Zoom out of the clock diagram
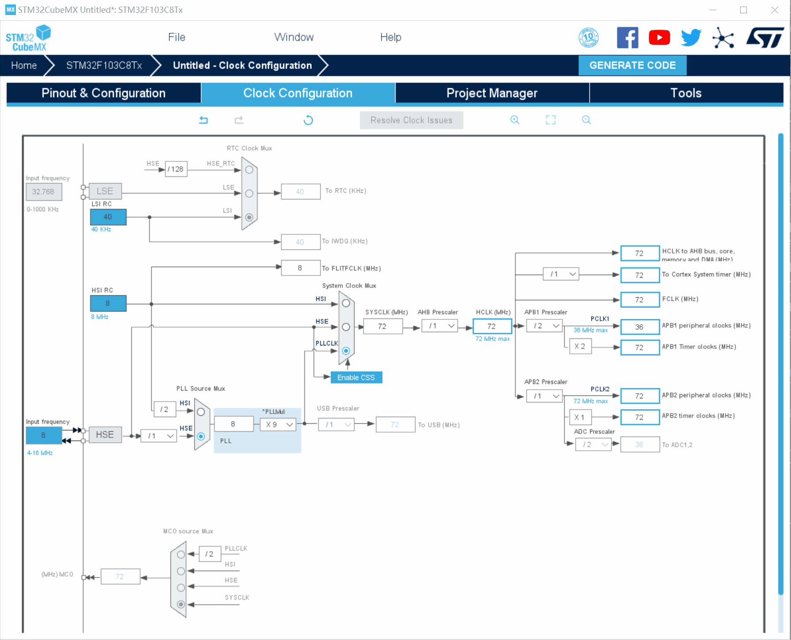The height and width of the screenshot is (640, 791). pyautogui.click(x=586, y=120)
